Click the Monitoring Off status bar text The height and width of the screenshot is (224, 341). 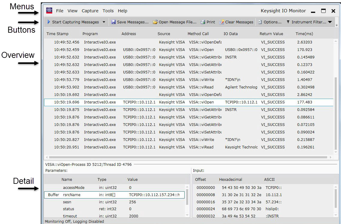coord(74,221)
